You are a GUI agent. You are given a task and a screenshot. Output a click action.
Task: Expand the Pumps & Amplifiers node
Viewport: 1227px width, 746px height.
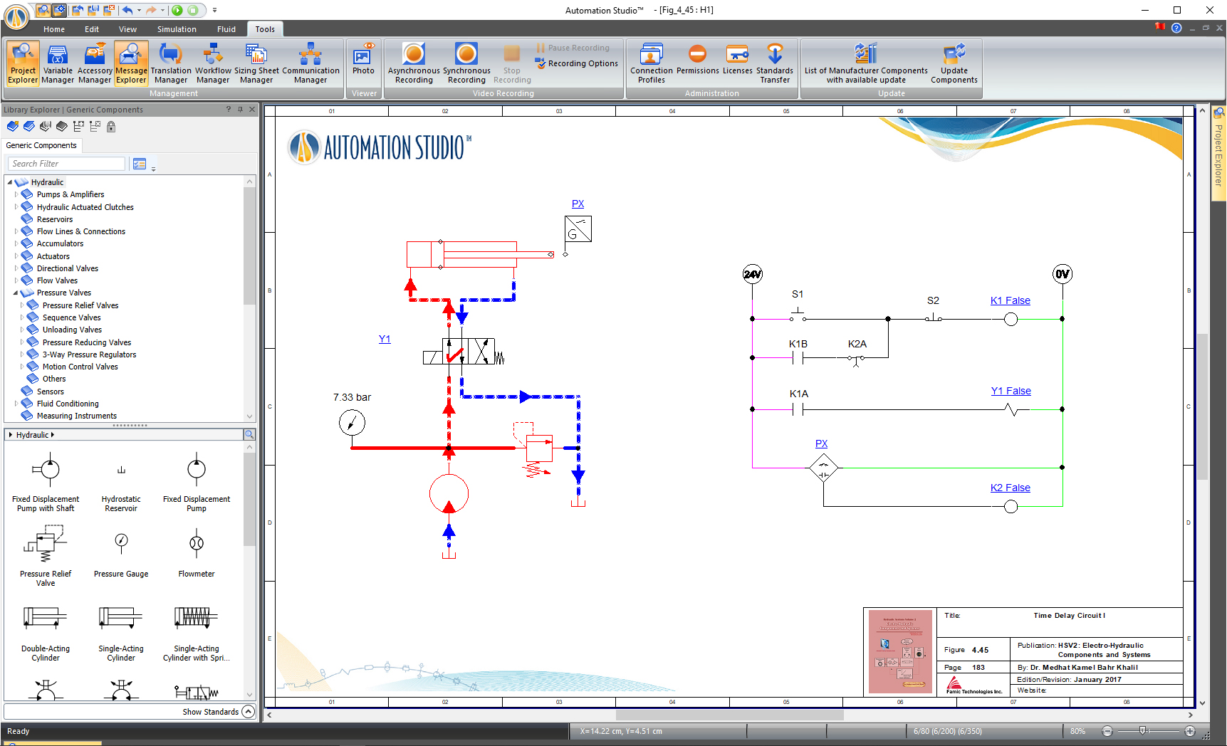tap(16, 194)
